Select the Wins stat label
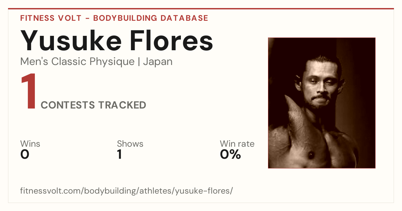Screen dimensions: 402x211 point(30,144)
